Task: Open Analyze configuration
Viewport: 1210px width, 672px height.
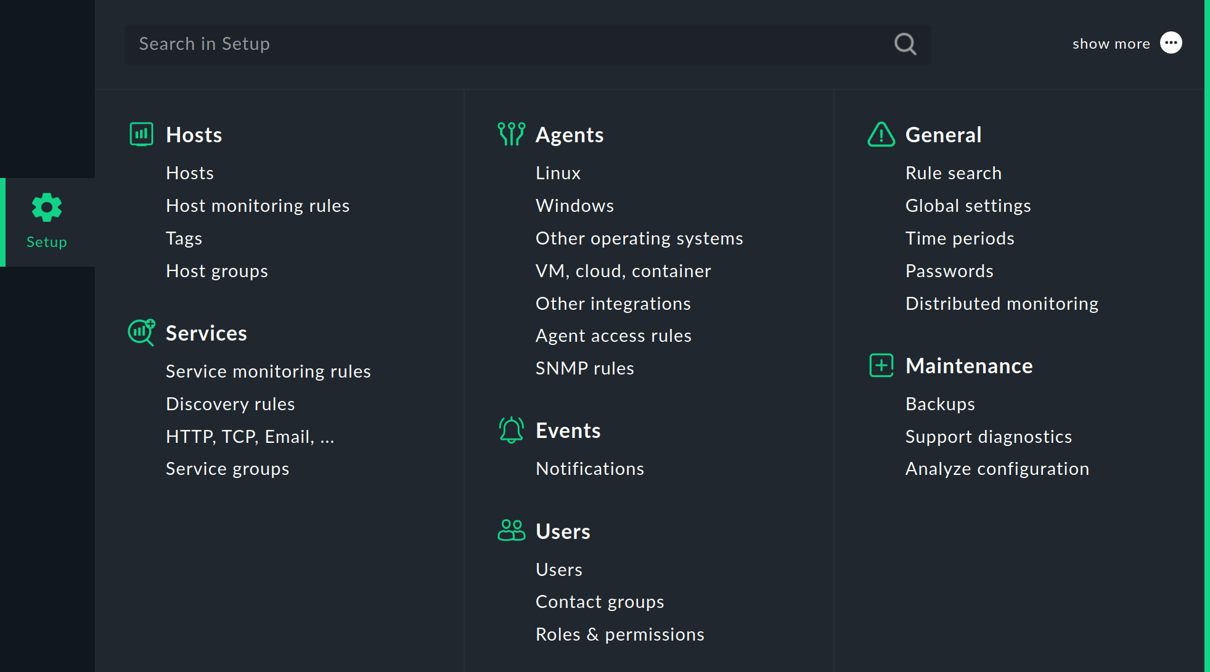Action: [997, 469]
